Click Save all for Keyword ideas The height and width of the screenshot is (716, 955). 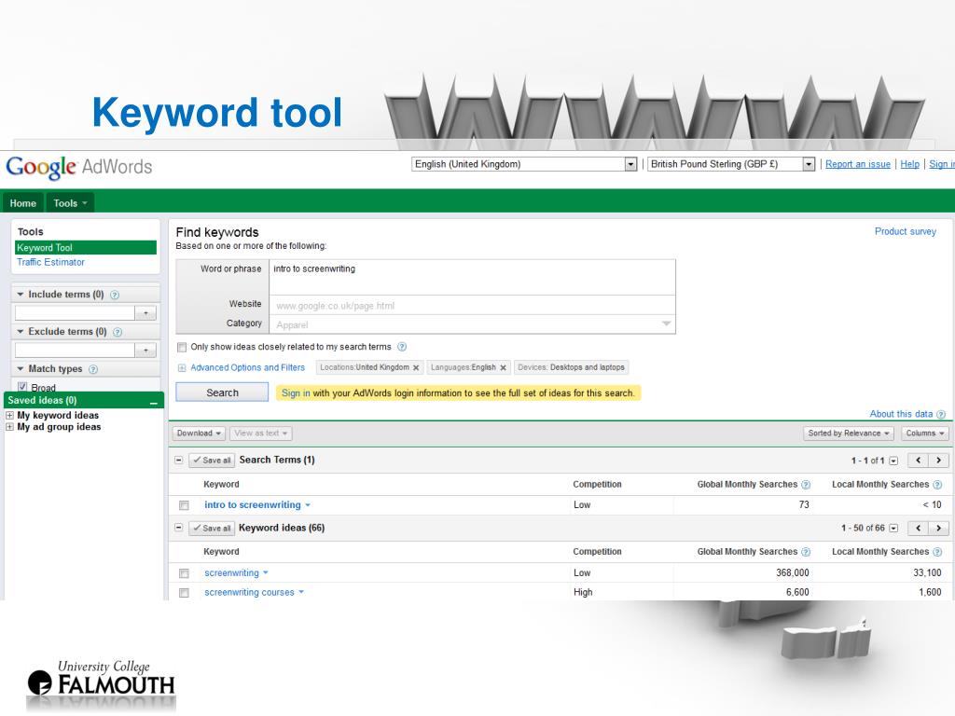tap(212, 528)
